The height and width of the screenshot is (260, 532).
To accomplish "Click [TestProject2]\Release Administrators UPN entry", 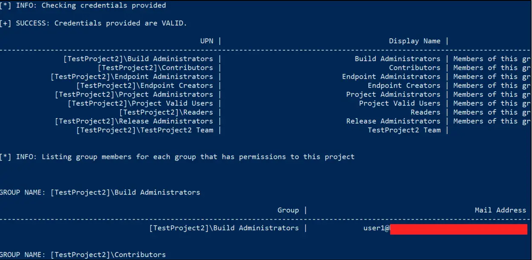I will pos(134,121).
